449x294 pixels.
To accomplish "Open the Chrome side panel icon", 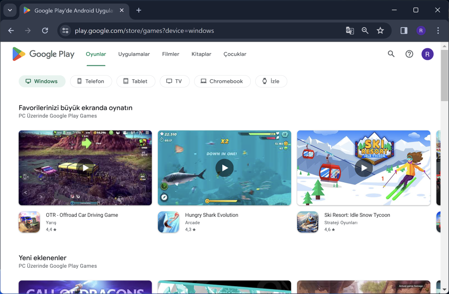I will [404, 31].
